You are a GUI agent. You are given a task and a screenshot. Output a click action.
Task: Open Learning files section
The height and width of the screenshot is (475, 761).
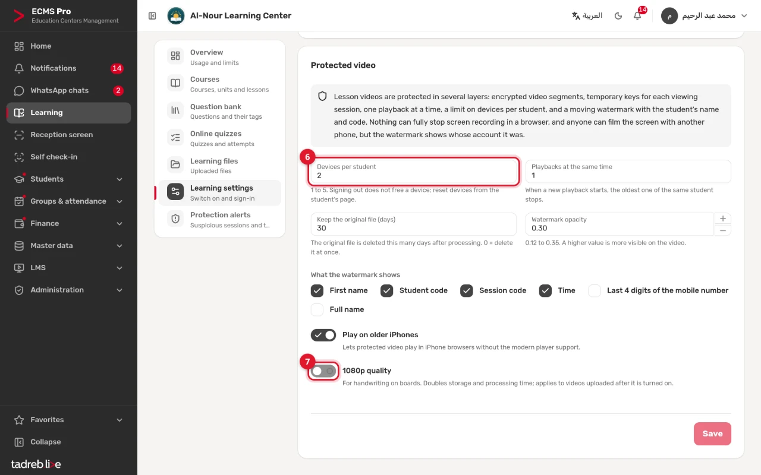[220, 165]
